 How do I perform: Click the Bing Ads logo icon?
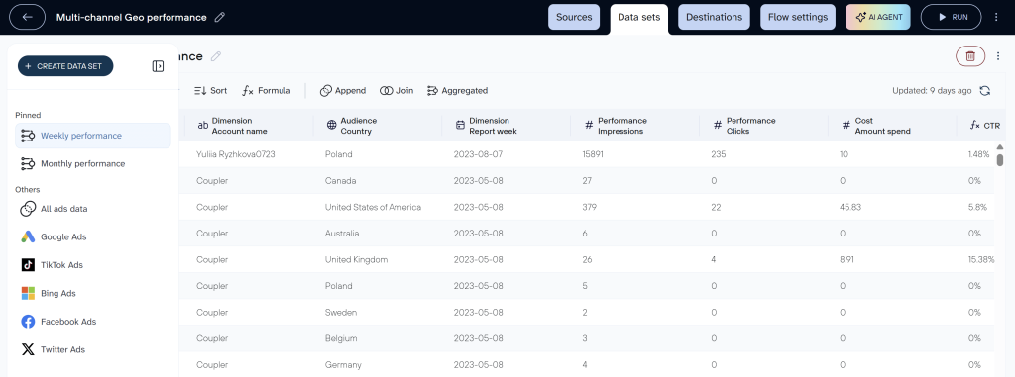pos(28,293)
